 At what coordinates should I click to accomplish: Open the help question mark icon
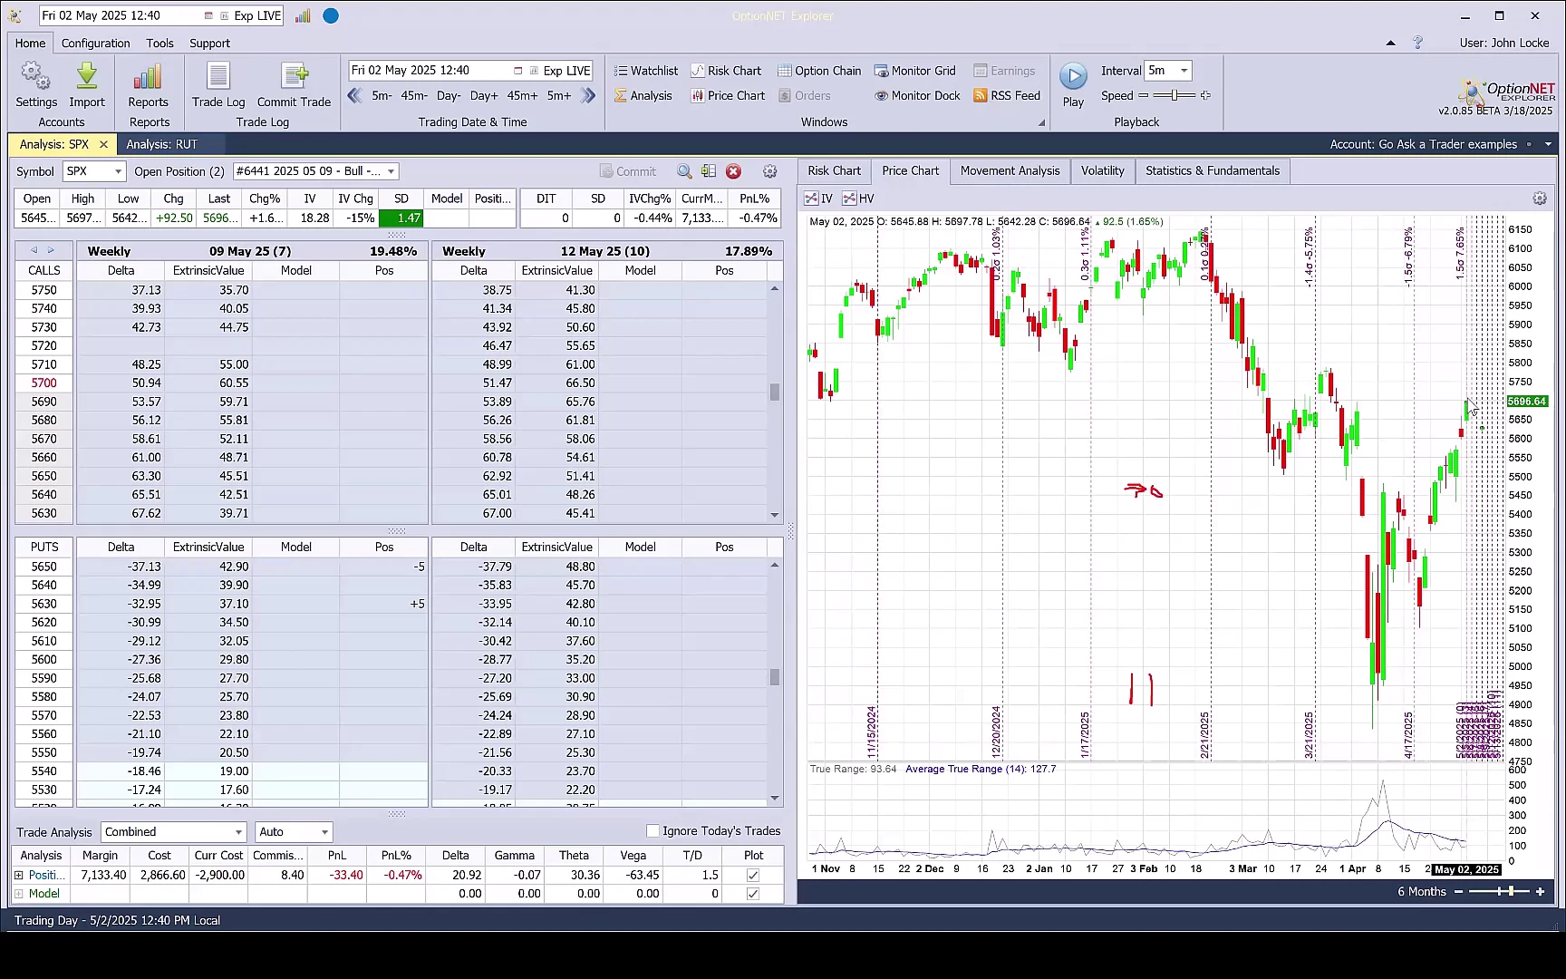(1417, 43)
